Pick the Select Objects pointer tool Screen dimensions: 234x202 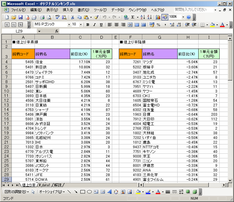(x=33, y=192)
